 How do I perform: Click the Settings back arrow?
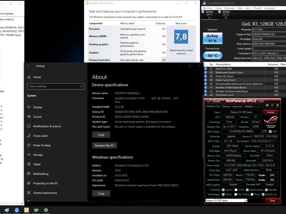click(x=29, y=66)
